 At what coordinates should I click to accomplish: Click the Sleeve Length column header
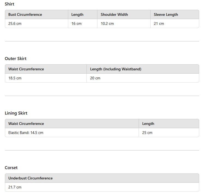(x=166, y=15)
